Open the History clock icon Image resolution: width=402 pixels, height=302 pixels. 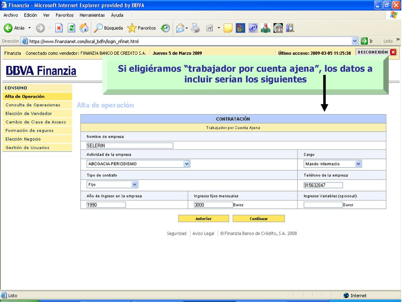point(165,28)
